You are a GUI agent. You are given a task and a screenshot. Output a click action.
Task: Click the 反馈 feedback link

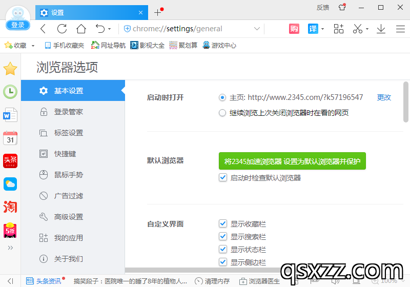pos(323,8)
